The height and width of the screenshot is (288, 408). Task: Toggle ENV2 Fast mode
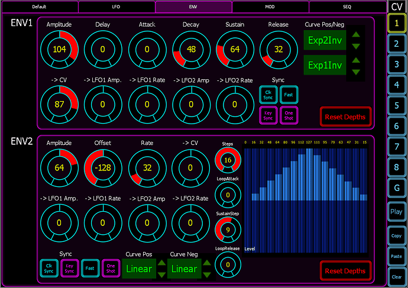click(x=90, y=268)
